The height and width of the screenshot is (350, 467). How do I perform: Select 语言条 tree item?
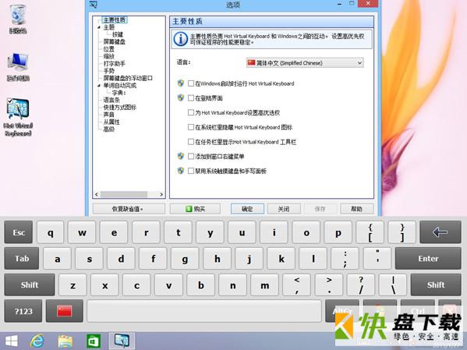pyautogui.click(x=111, y=100)
